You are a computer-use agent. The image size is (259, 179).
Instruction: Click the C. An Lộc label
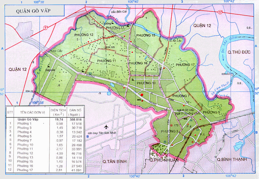point(176,40)
